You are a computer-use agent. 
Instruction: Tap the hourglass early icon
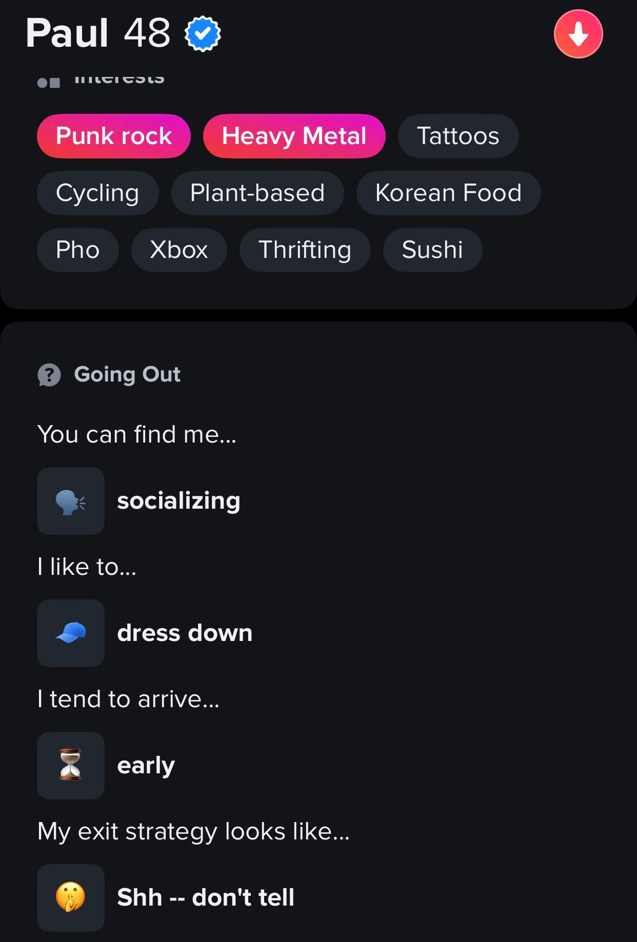(71, 766)
